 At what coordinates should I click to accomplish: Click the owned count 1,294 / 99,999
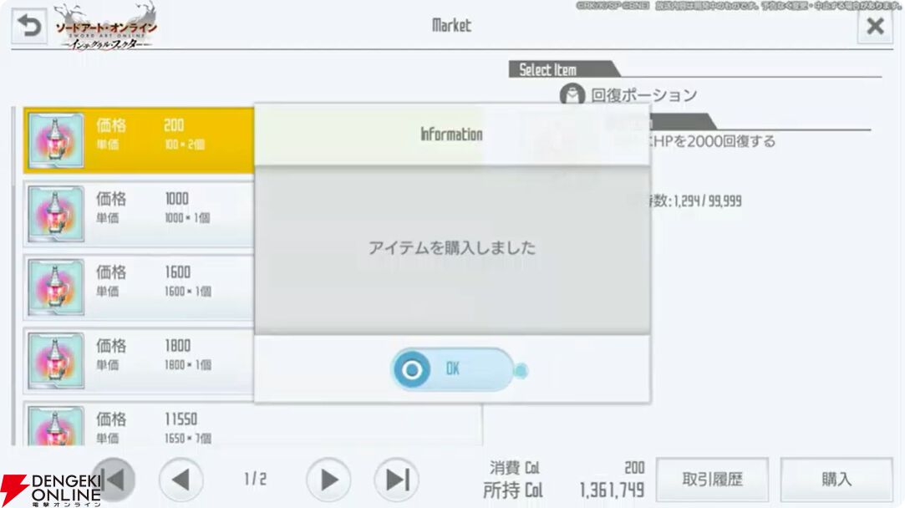[708, 201]
